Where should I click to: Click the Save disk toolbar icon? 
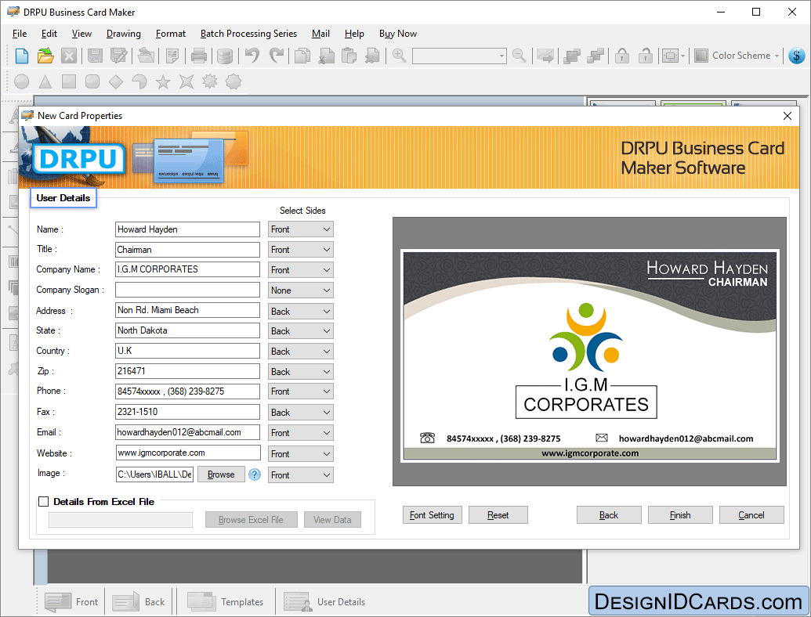point(95,56)
